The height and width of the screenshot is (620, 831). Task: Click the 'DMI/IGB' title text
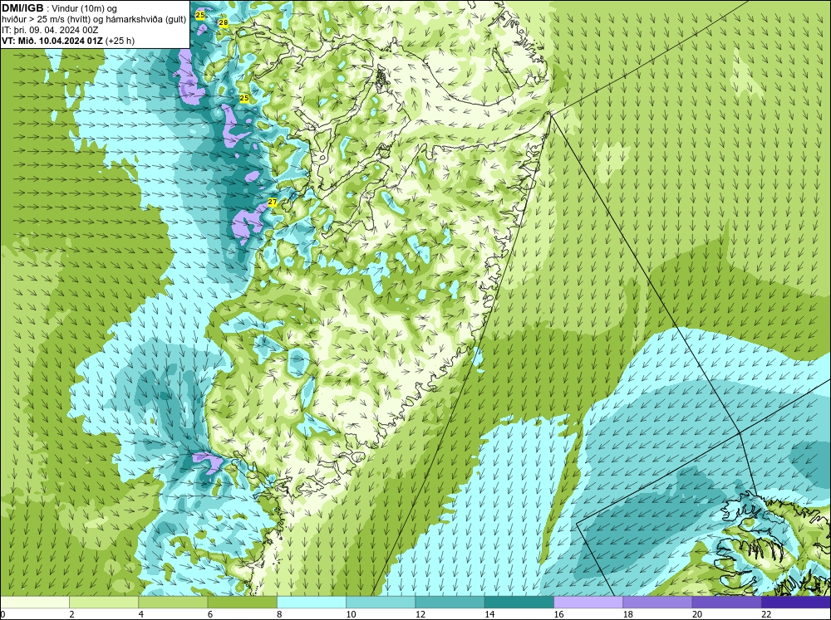point(22,8)
